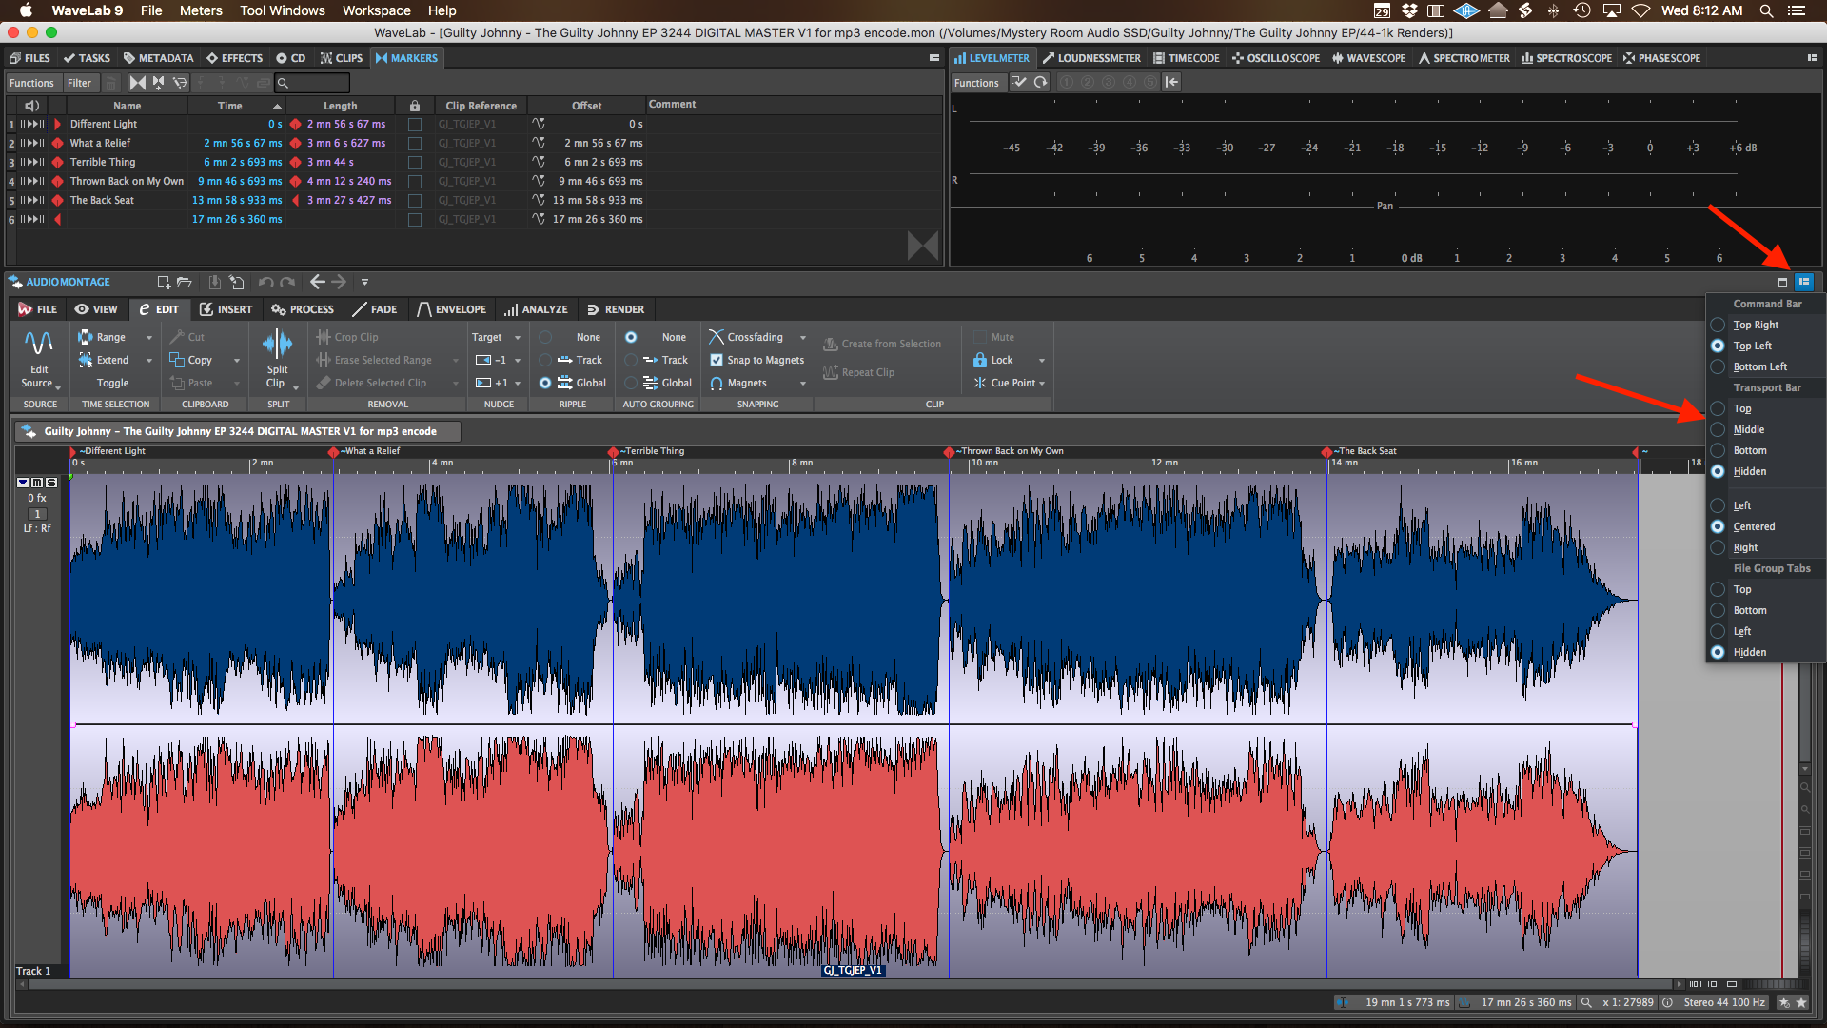Expand the Range selection dropdown arrow
This screenshot has width=1827, height=1028.
coord(149,337)
